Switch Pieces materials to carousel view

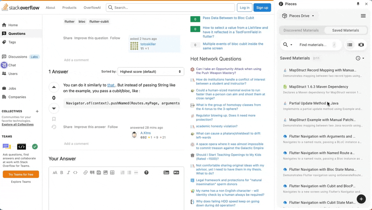coord(361,45)
